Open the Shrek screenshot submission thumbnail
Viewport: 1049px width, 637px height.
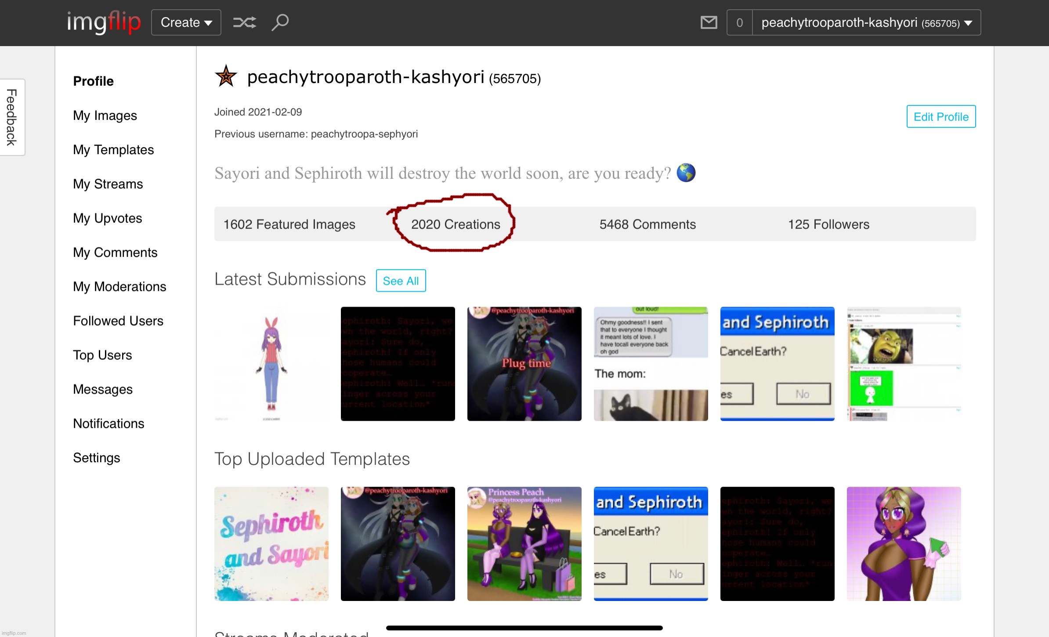[904, 364]
